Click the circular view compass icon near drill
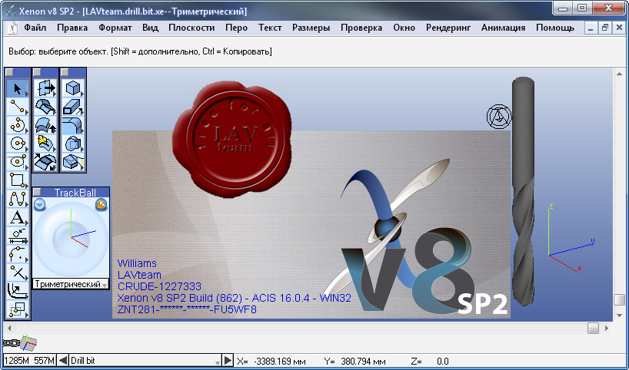The image size is (629, 370). pyautogui.click(x=498, y=117)
